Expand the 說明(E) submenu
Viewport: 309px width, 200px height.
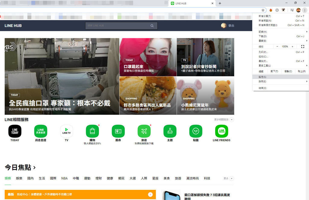click(280, 81)
